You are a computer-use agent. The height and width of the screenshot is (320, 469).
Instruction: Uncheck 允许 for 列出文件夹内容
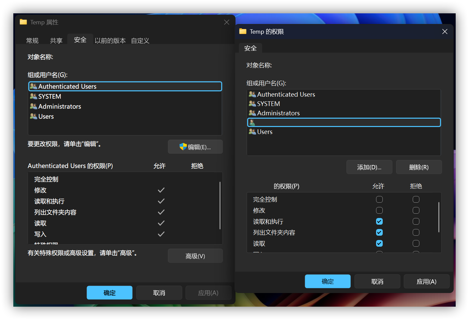pos(379,232)
